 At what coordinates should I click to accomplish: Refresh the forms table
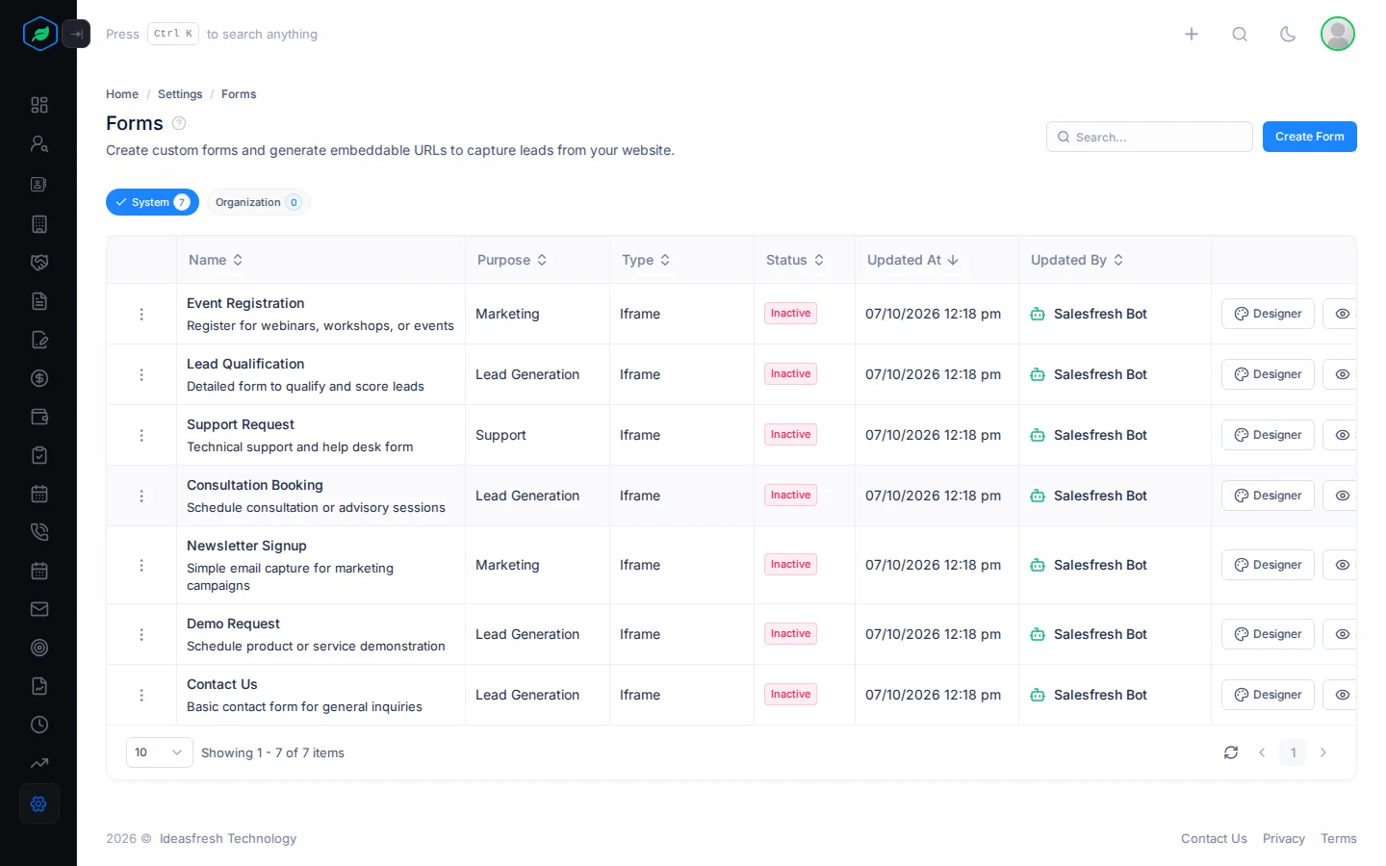1231,752
